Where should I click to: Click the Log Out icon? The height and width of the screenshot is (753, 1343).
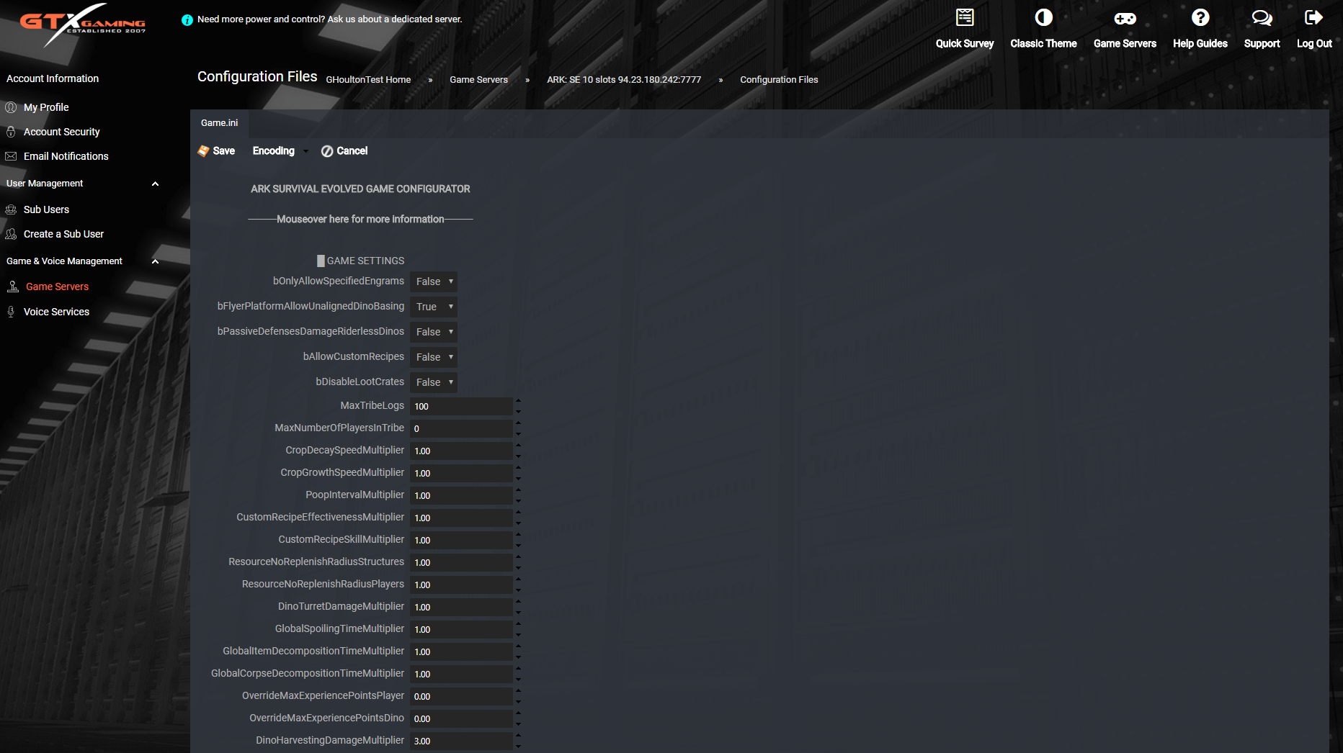[1314, 17]
